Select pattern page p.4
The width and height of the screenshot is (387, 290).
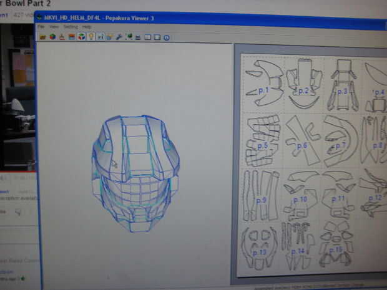[376, 86]
